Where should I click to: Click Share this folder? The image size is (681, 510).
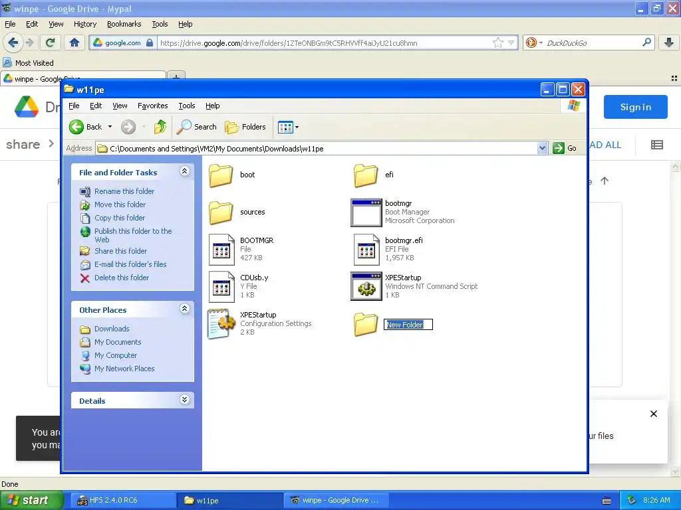pyautogui.click(x=121, y=251)
